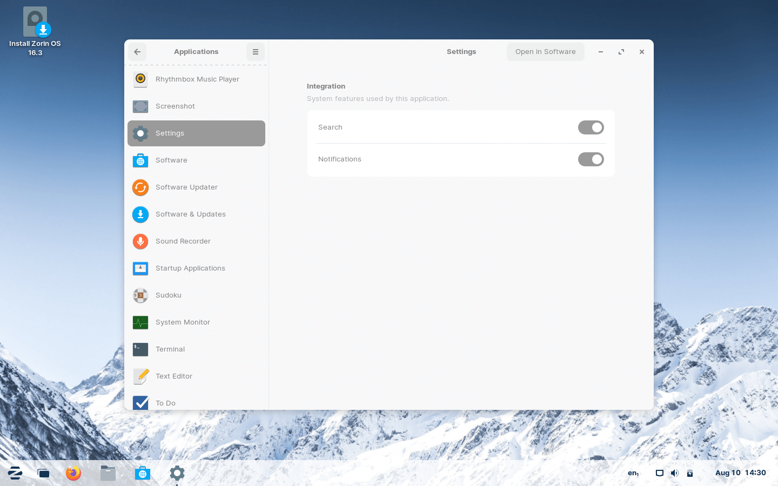Select the Settings row in the list
The height and width of the screenshot is (486, 778).
pyautogui.click(x=197, y=133)
